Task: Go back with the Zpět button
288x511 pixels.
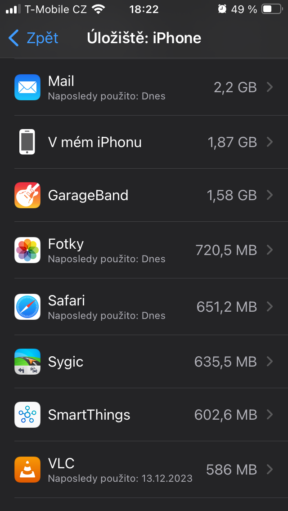Action: 42,38
